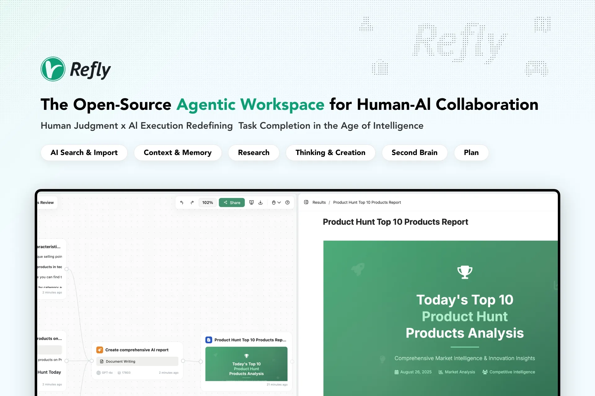Click the 21 minutes ago timestamp

[277, 385]
